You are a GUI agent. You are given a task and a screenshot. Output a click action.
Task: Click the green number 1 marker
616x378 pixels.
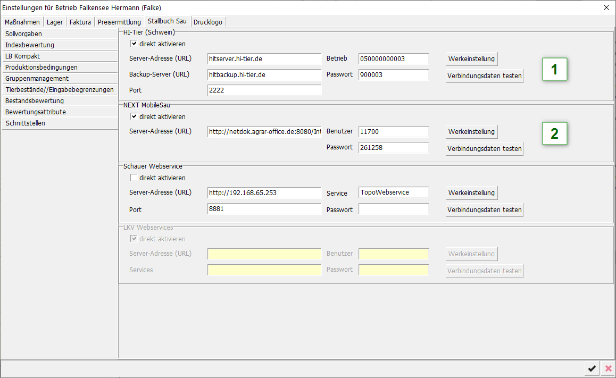[555, 70]
